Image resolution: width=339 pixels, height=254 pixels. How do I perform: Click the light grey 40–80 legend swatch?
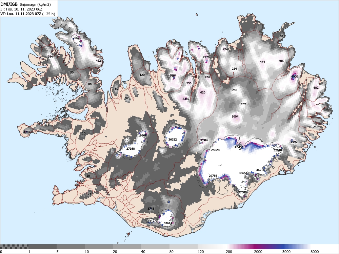pyautogui.click(x=156, y=247)
